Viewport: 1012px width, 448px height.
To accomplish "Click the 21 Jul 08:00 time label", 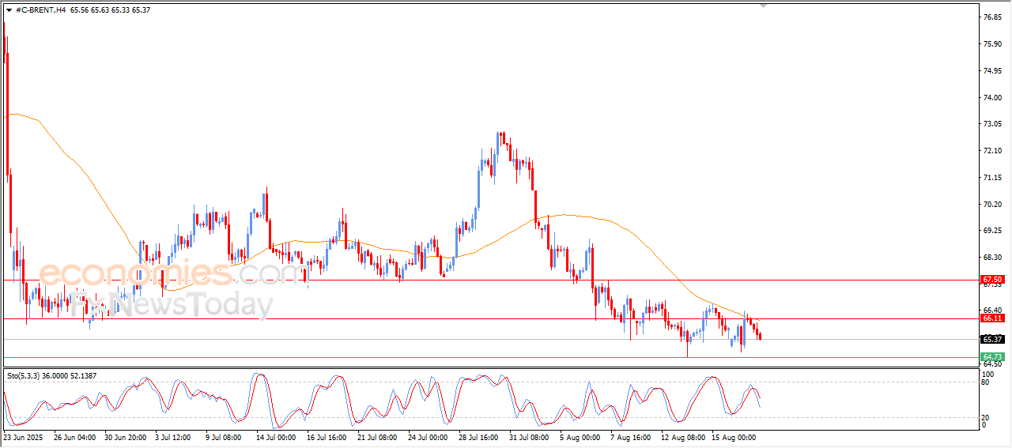I will pyautogui.click(x=378, y=436).
